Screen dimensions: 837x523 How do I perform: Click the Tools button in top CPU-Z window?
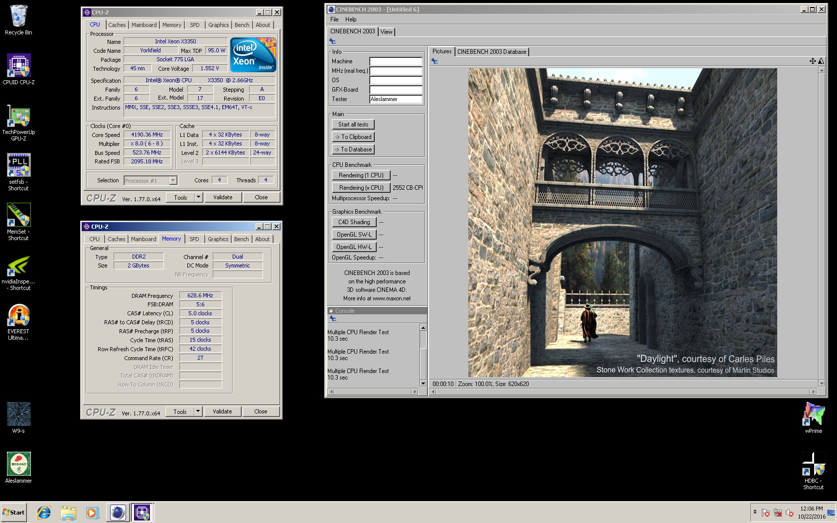click(x=180, y=197)
